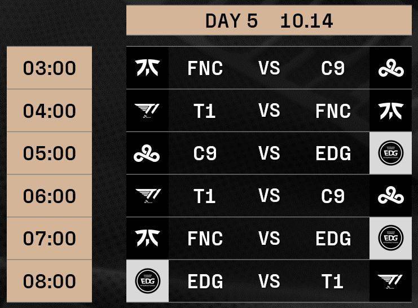
Task: Click the Fnatic logo in the 07:00 match
Action: 147,238
